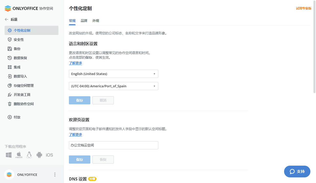The image size is (316, 183).
Task: Click the dollar coin icon for 付款
Action: [x=10, y=117]
